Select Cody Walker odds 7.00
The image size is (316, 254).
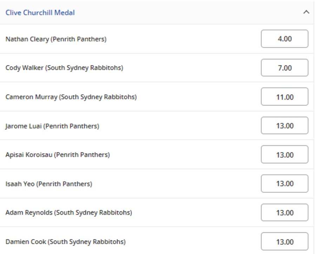pos(284,68)
